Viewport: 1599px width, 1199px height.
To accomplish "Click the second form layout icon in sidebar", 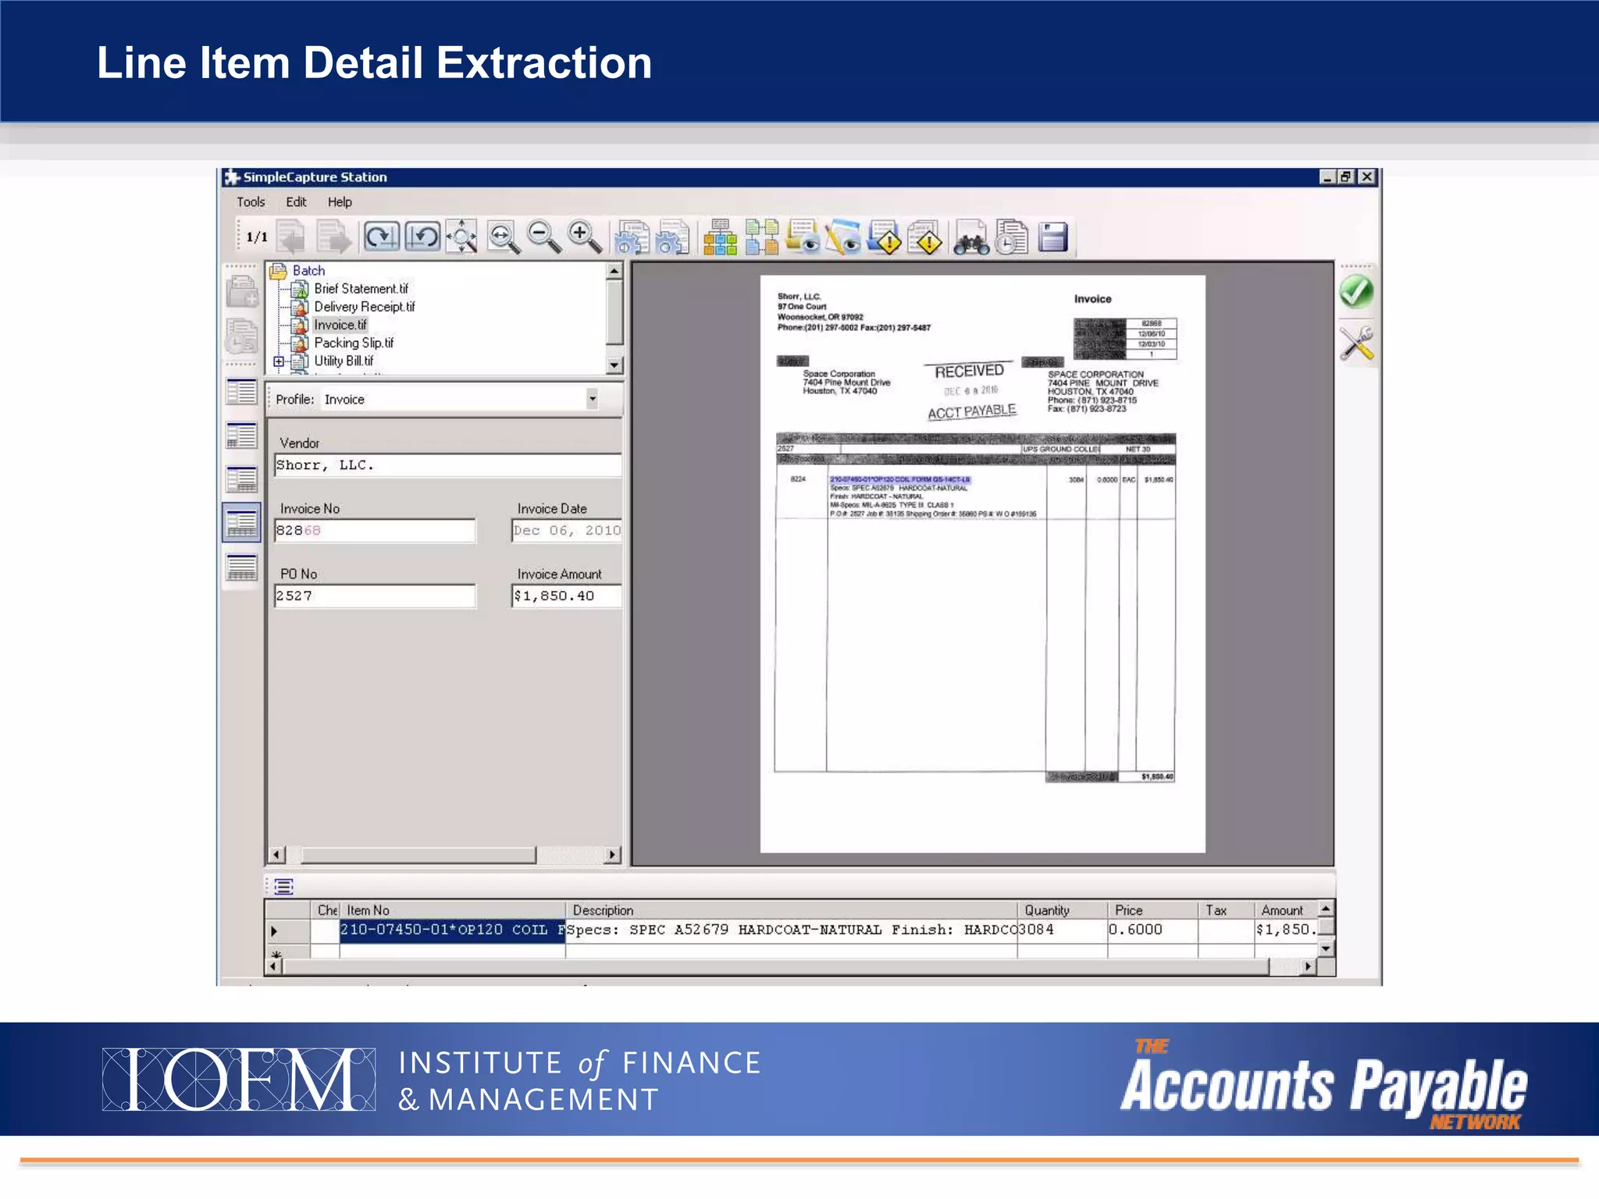I will [241, 436].
